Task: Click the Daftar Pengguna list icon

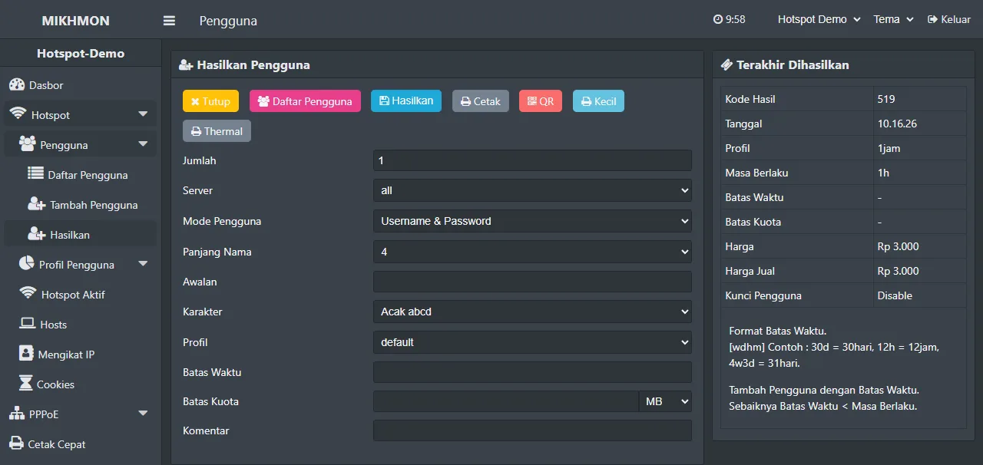Action: (35, 174)
